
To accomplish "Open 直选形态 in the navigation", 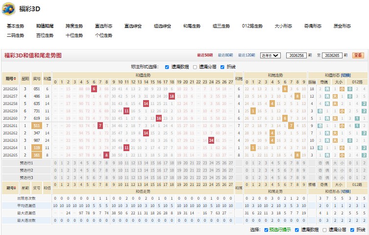I will [x=103, y=26].
